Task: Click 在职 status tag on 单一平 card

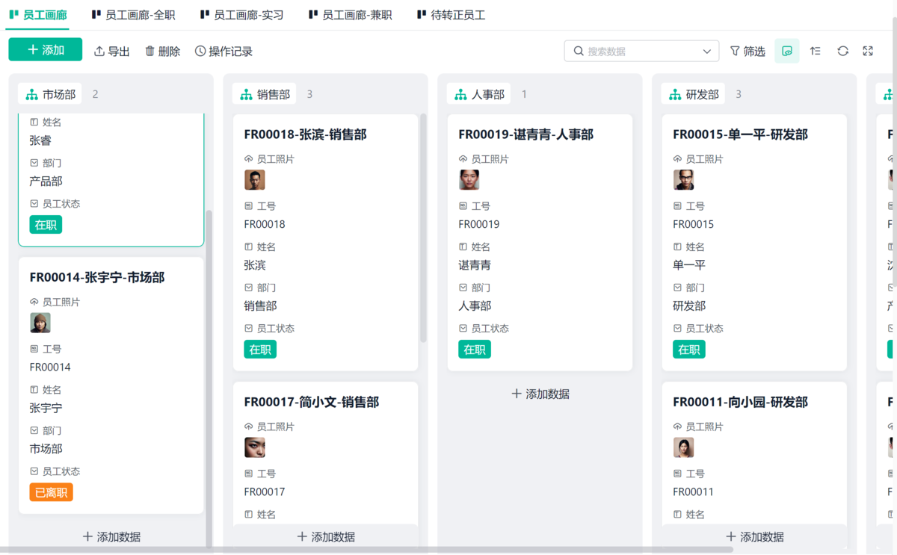Action: (689, 349)
